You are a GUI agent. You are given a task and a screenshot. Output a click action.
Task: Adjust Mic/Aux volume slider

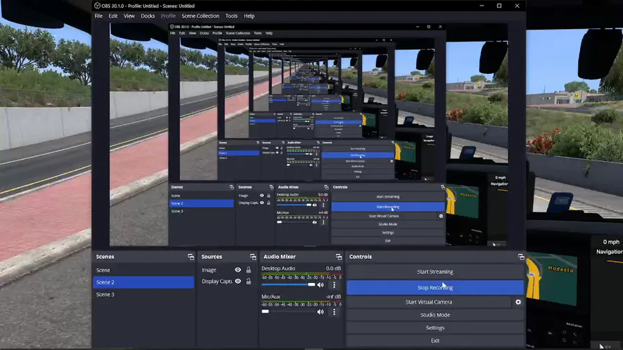pos(288,311)
